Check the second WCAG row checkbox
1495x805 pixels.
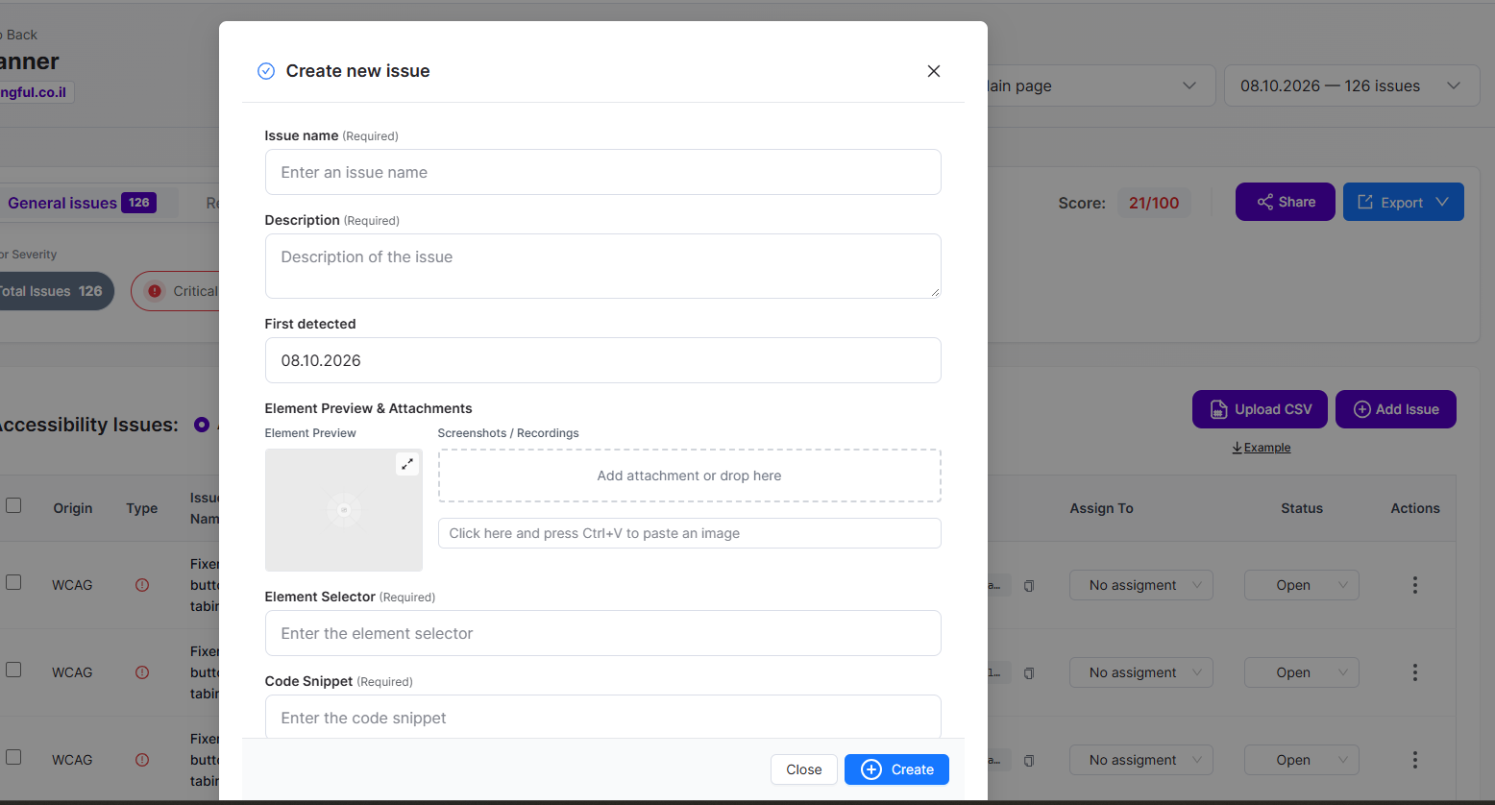[13, 670]
